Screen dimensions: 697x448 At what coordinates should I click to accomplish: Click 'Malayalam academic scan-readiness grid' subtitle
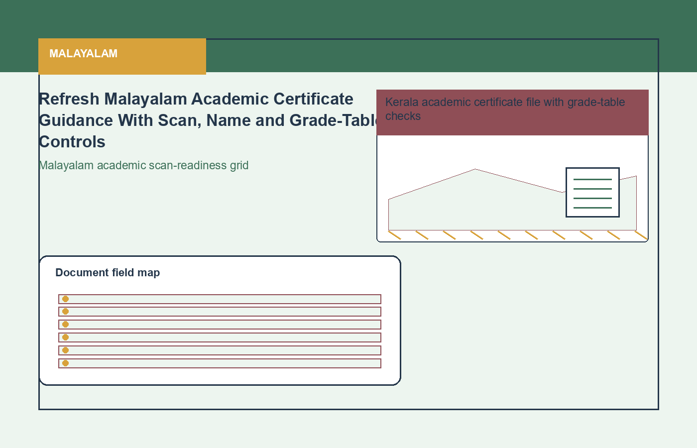143,165
